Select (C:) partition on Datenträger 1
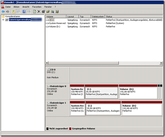165x137 pixels. pos(103,108)
